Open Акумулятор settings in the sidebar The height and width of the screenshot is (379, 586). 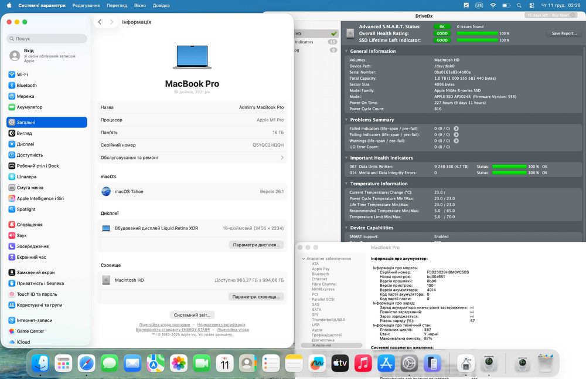click(47, 107)
